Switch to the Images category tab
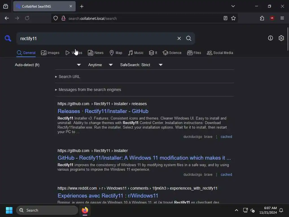Screen dimensions: 289x217 point(50,53)
